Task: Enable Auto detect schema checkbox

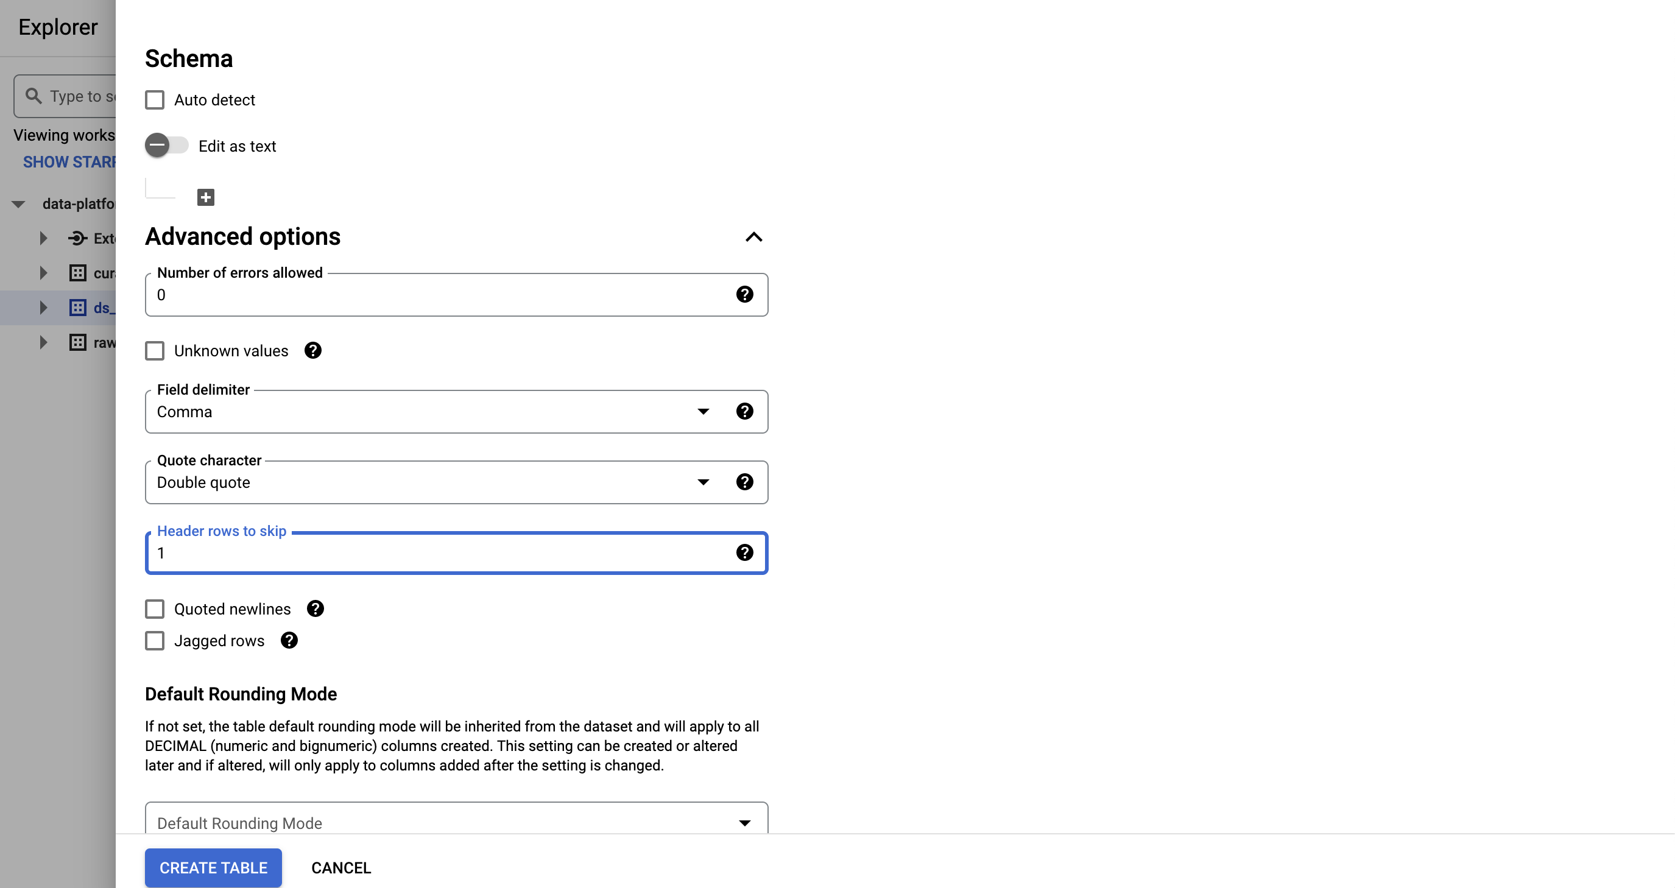Action: (x=155, y=100)
